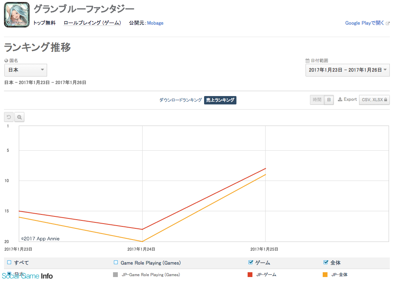The width and height of the screenshot is (393, 281).
Task: Click the 2017年1月25日 x-axis label
Action: (x=264, y=249)
